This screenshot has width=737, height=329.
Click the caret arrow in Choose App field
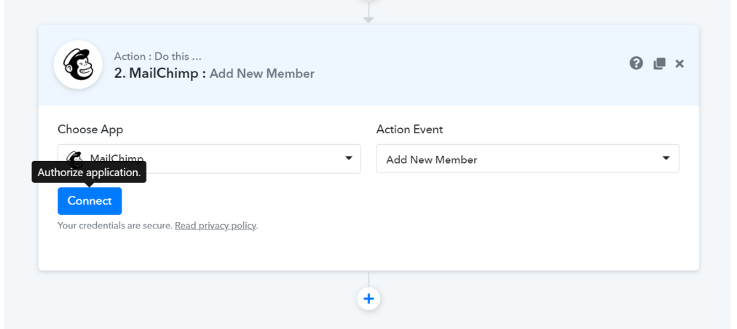tap(348, 158)
